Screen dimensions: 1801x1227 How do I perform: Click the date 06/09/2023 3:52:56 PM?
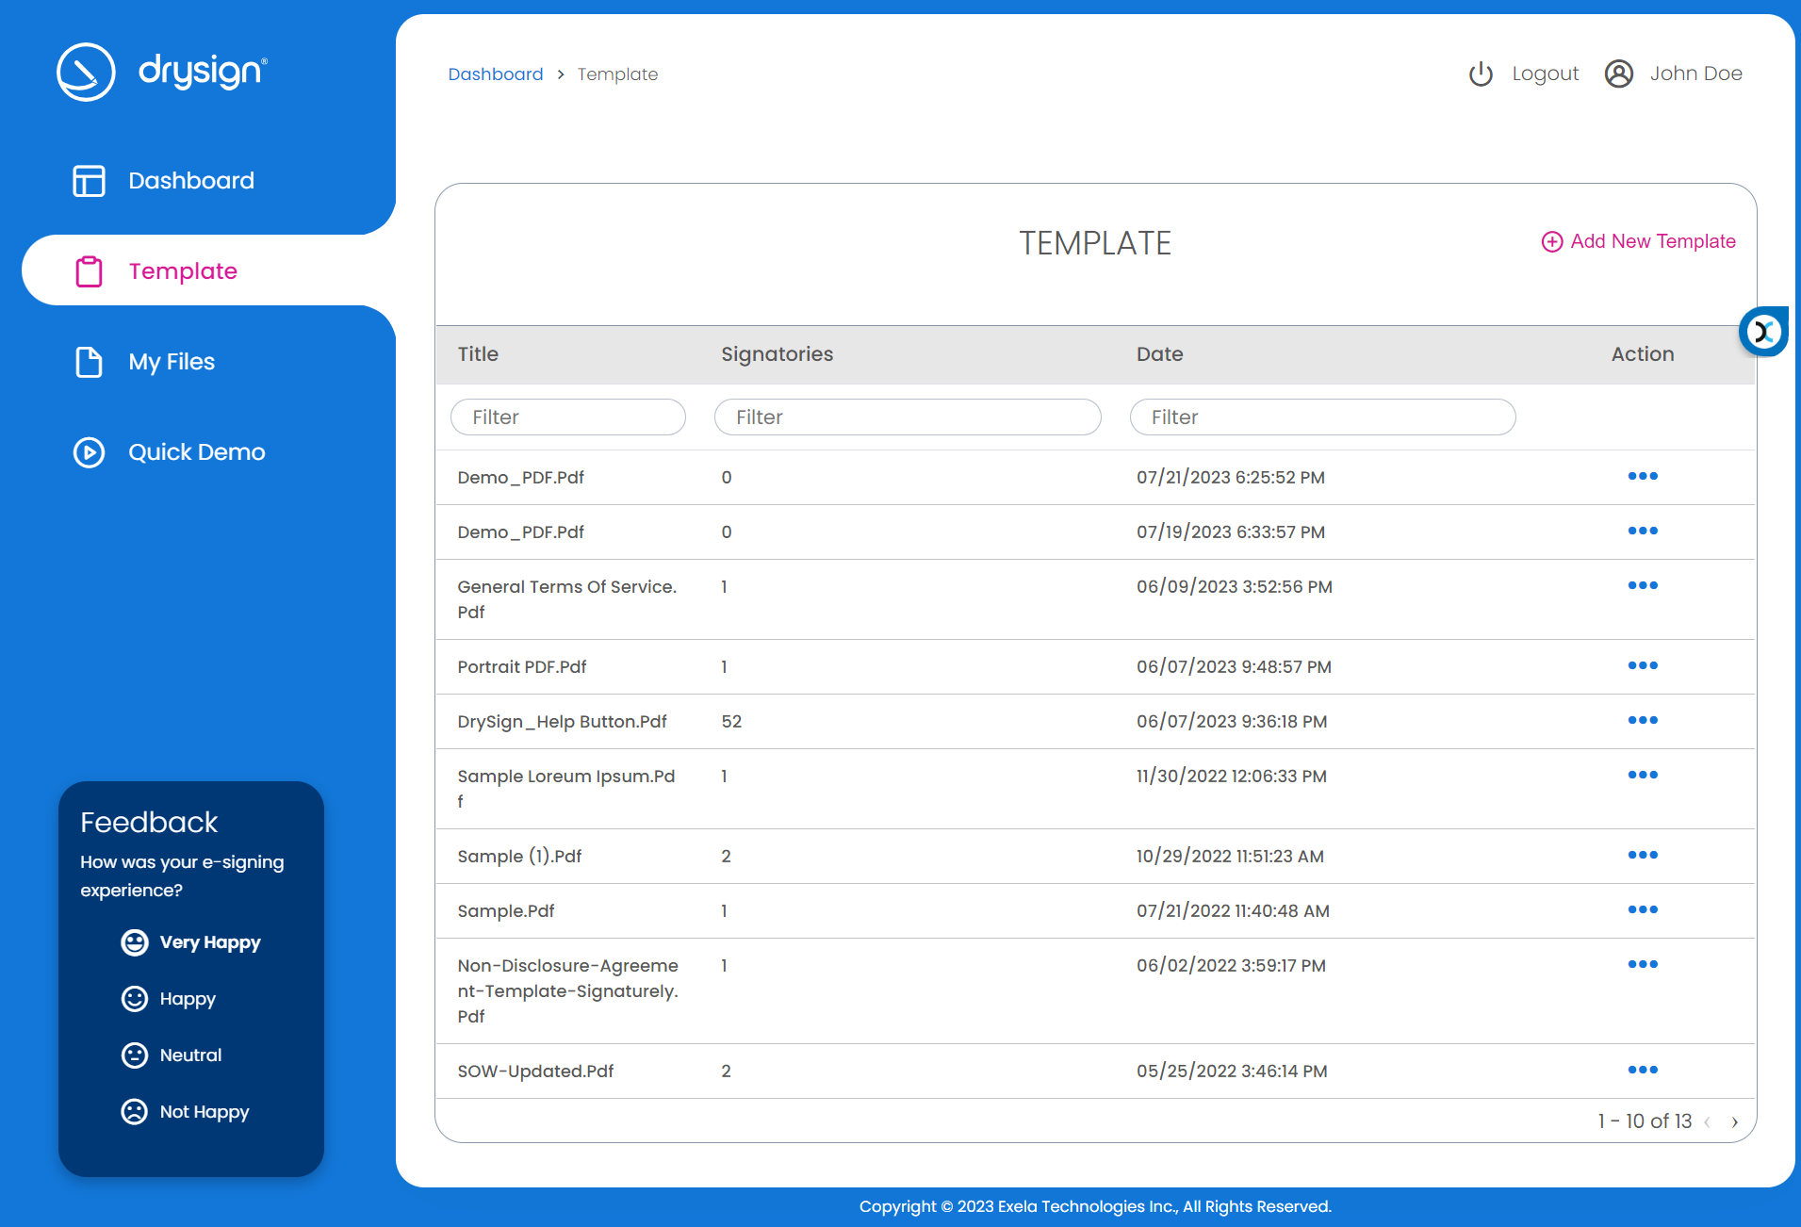pyautogui.click(x=1235, y=587)
